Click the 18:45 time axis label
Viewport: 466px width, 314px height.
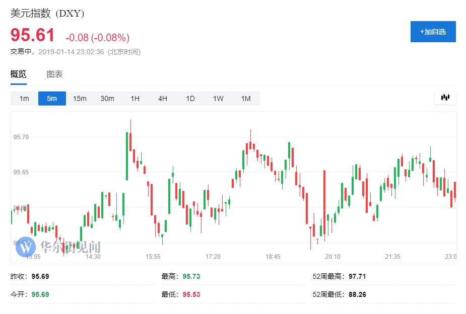[x=273, y=257]
